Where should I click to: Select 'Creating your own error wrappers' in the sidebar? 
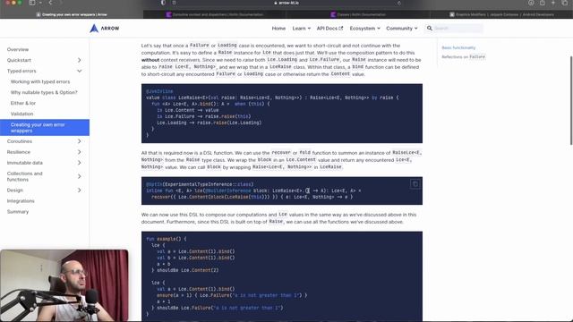(x=45, y=127)
